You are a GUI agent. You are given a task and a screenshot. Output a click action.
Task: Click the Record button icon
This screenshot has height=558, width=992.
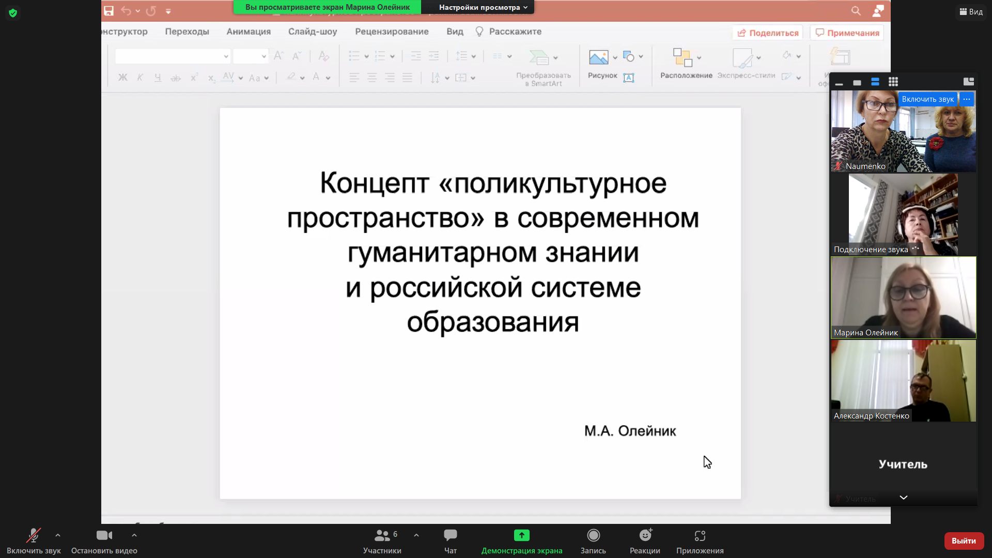[x=593, y=535]
